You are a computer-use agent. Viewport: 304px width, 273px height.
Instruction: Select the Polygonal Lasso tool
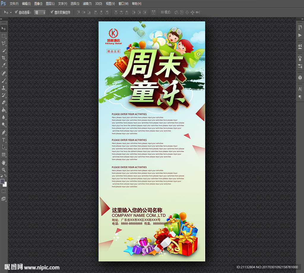[4, 43]
